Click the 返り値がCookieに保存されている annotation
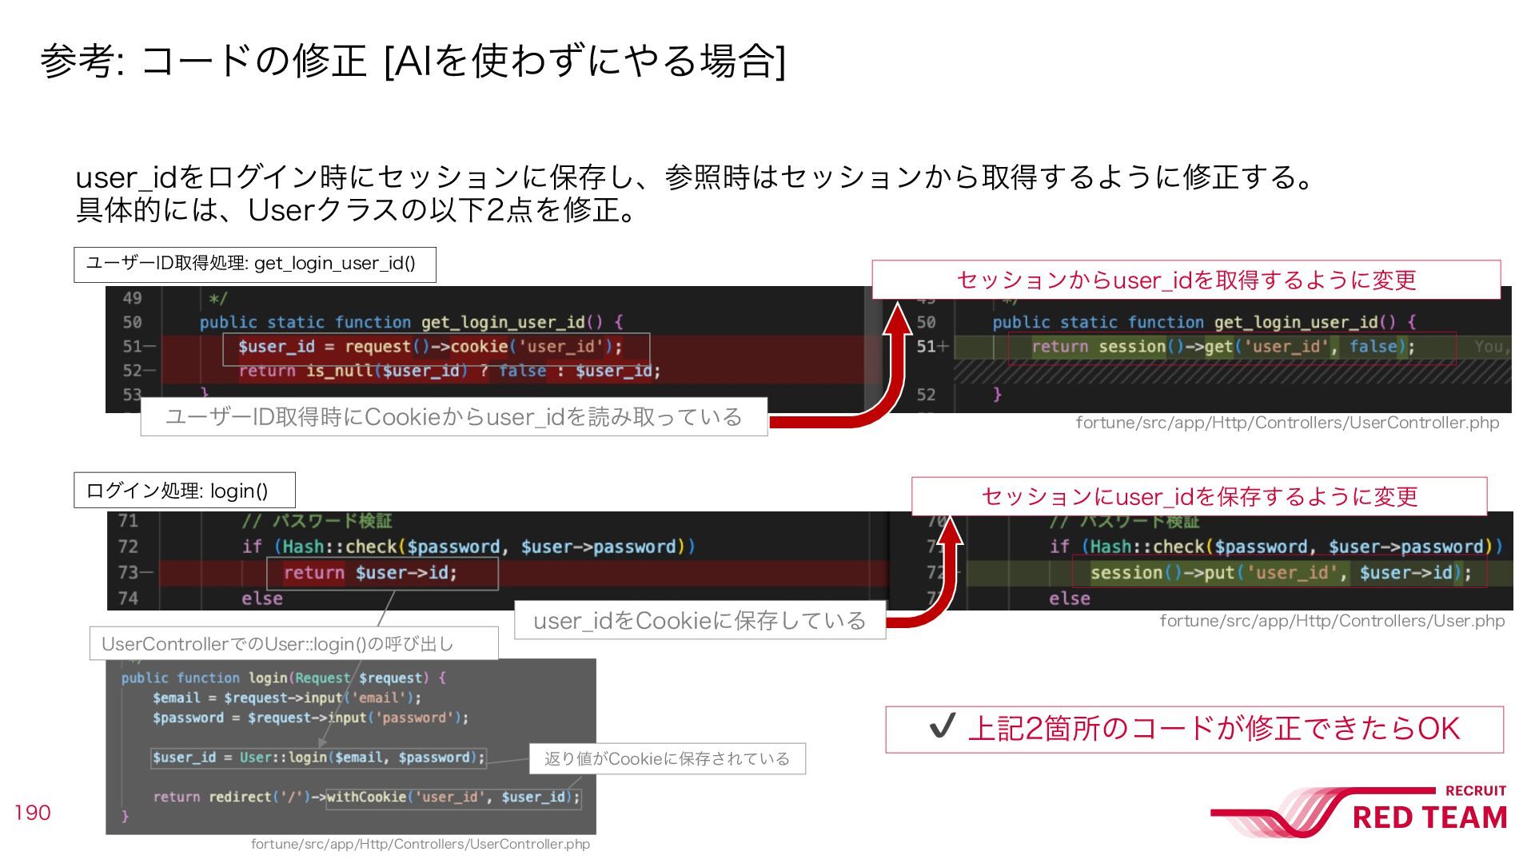 [668, 758]
